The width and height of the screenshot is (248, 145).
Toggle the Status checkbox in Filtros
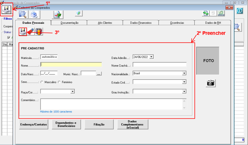coord(9,38)
